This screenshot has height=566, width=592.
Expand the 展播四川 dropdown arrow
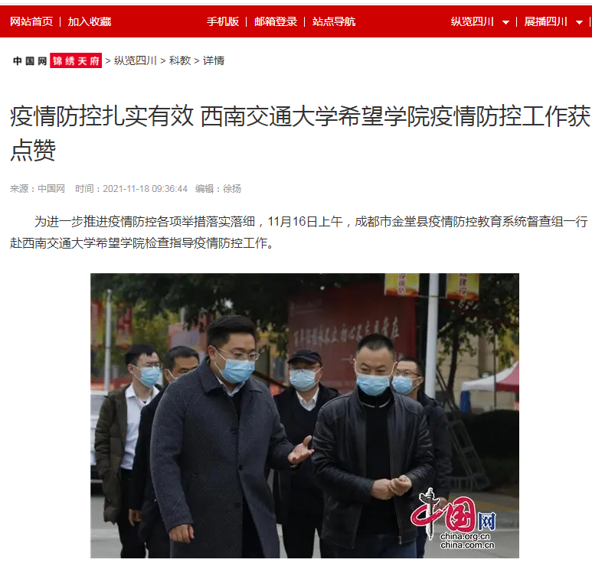579,23
